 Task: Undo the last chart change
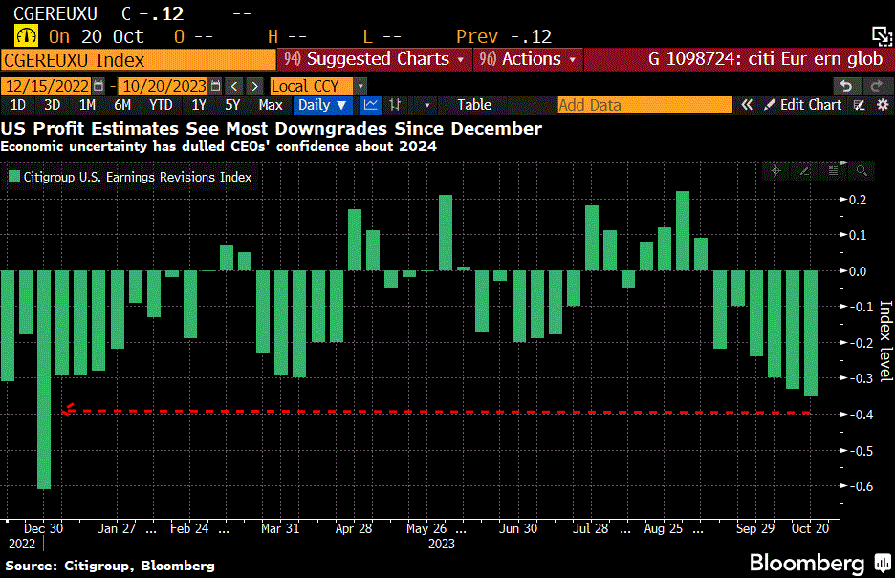(x=846, y=86)
